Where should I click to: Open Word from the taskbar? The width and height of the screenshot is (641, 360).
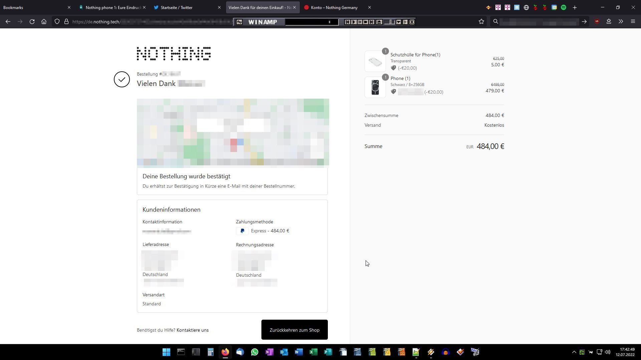(x=298, y=352)
